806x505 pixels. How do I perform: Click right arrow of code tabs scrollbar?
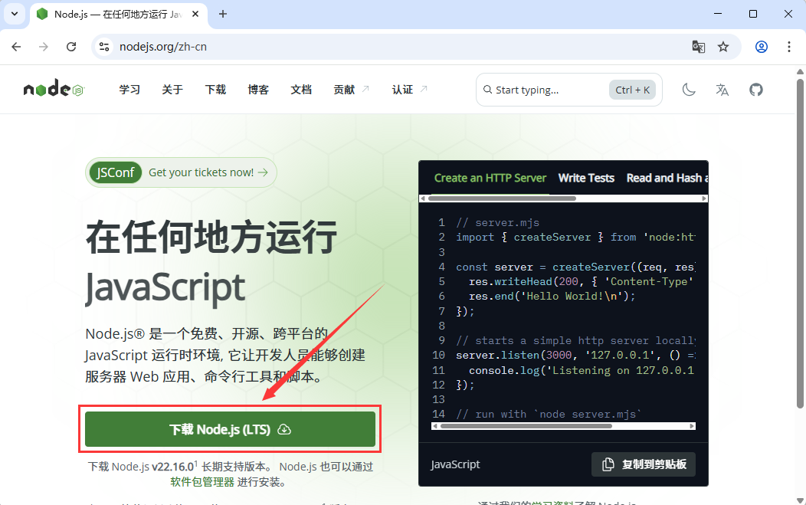tap(704, 198)
